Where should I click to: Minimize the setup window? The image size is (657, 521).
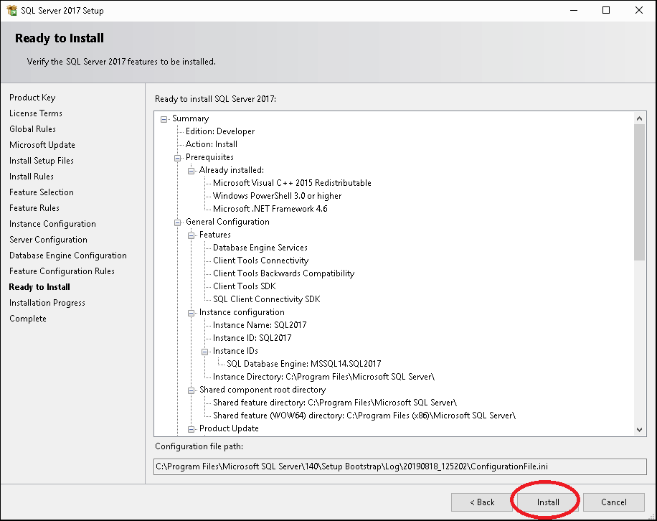click(574, 10)
